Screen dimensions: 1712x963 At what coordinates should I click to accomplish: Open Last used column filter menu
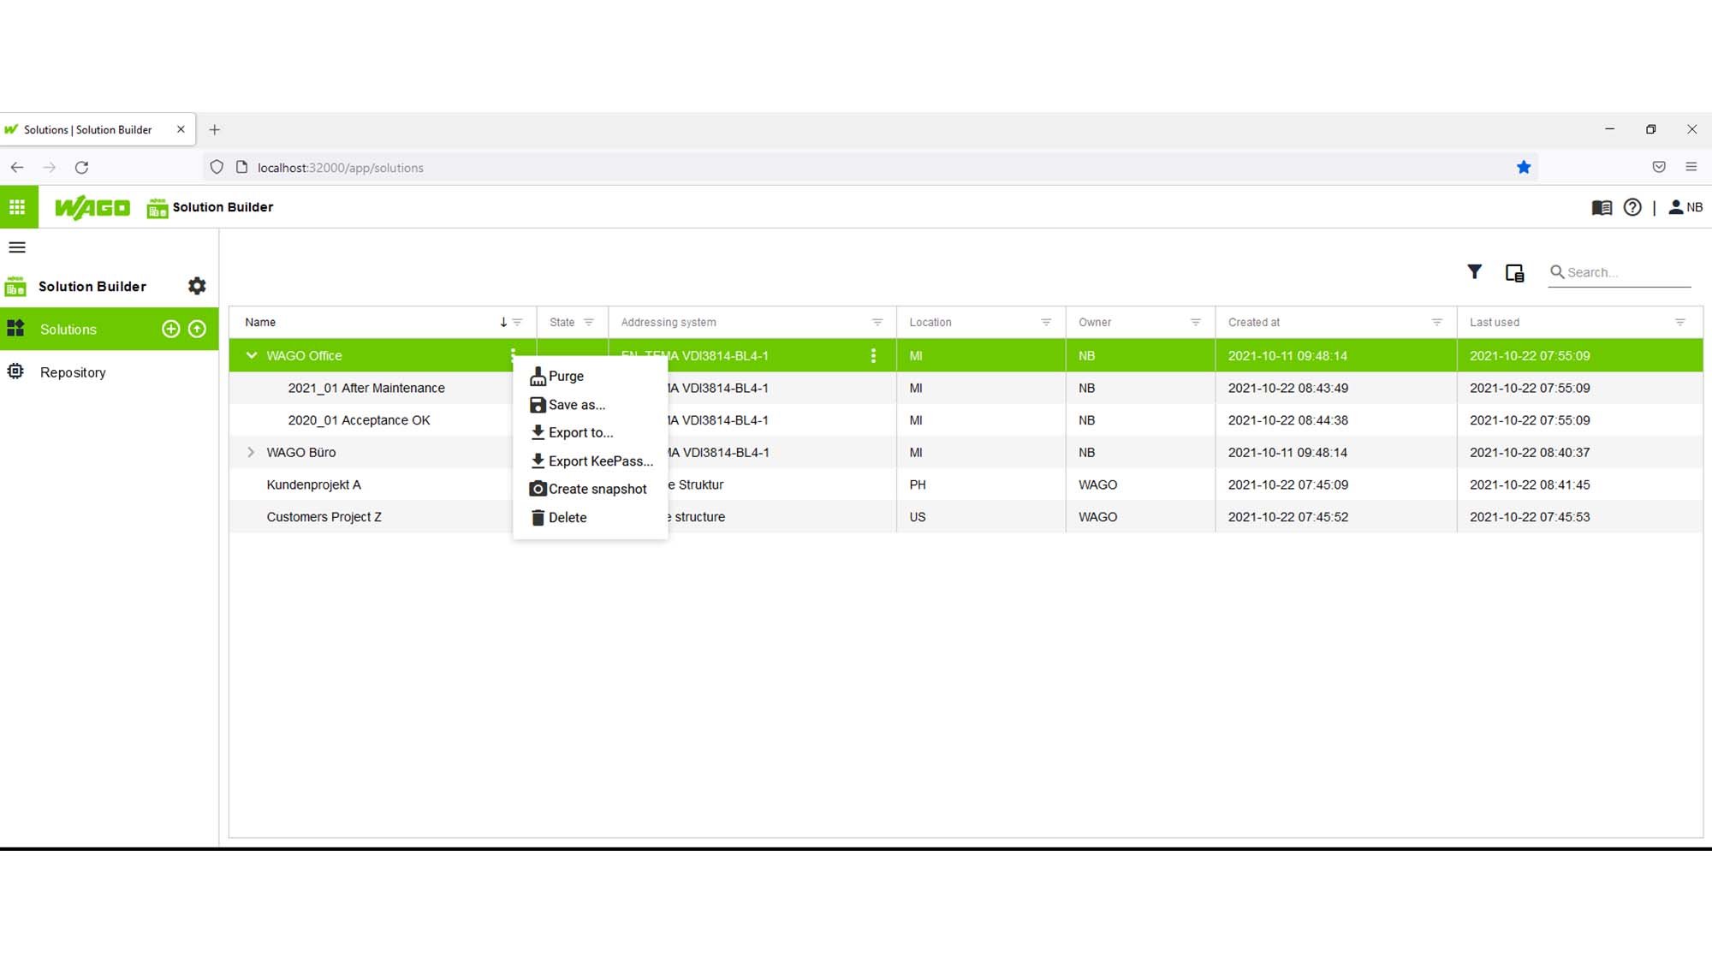click(x=1680, y=323)
